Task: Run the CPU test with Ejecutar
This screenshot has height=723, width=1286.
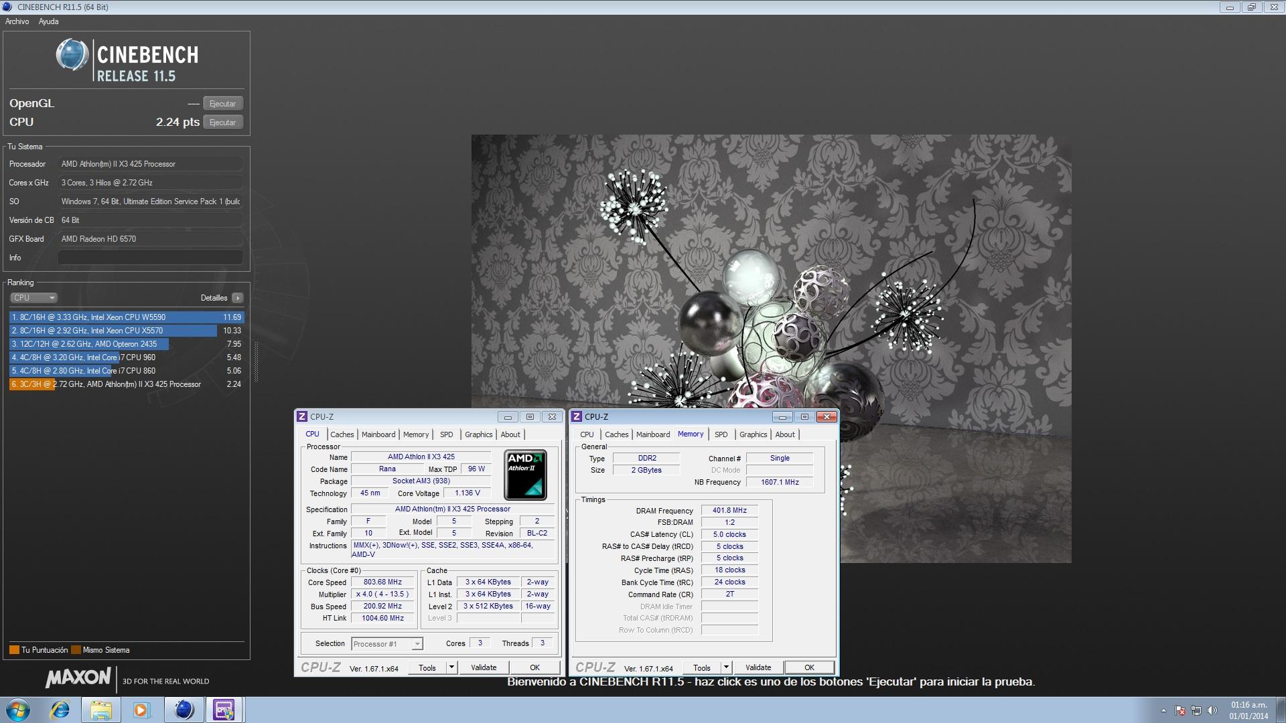Action: (223, 123)
